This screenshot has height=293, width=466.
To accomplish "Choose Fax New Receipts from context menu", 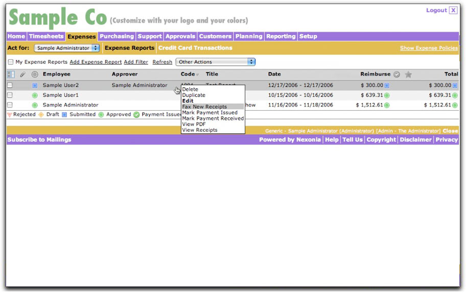I will [204, 107].
